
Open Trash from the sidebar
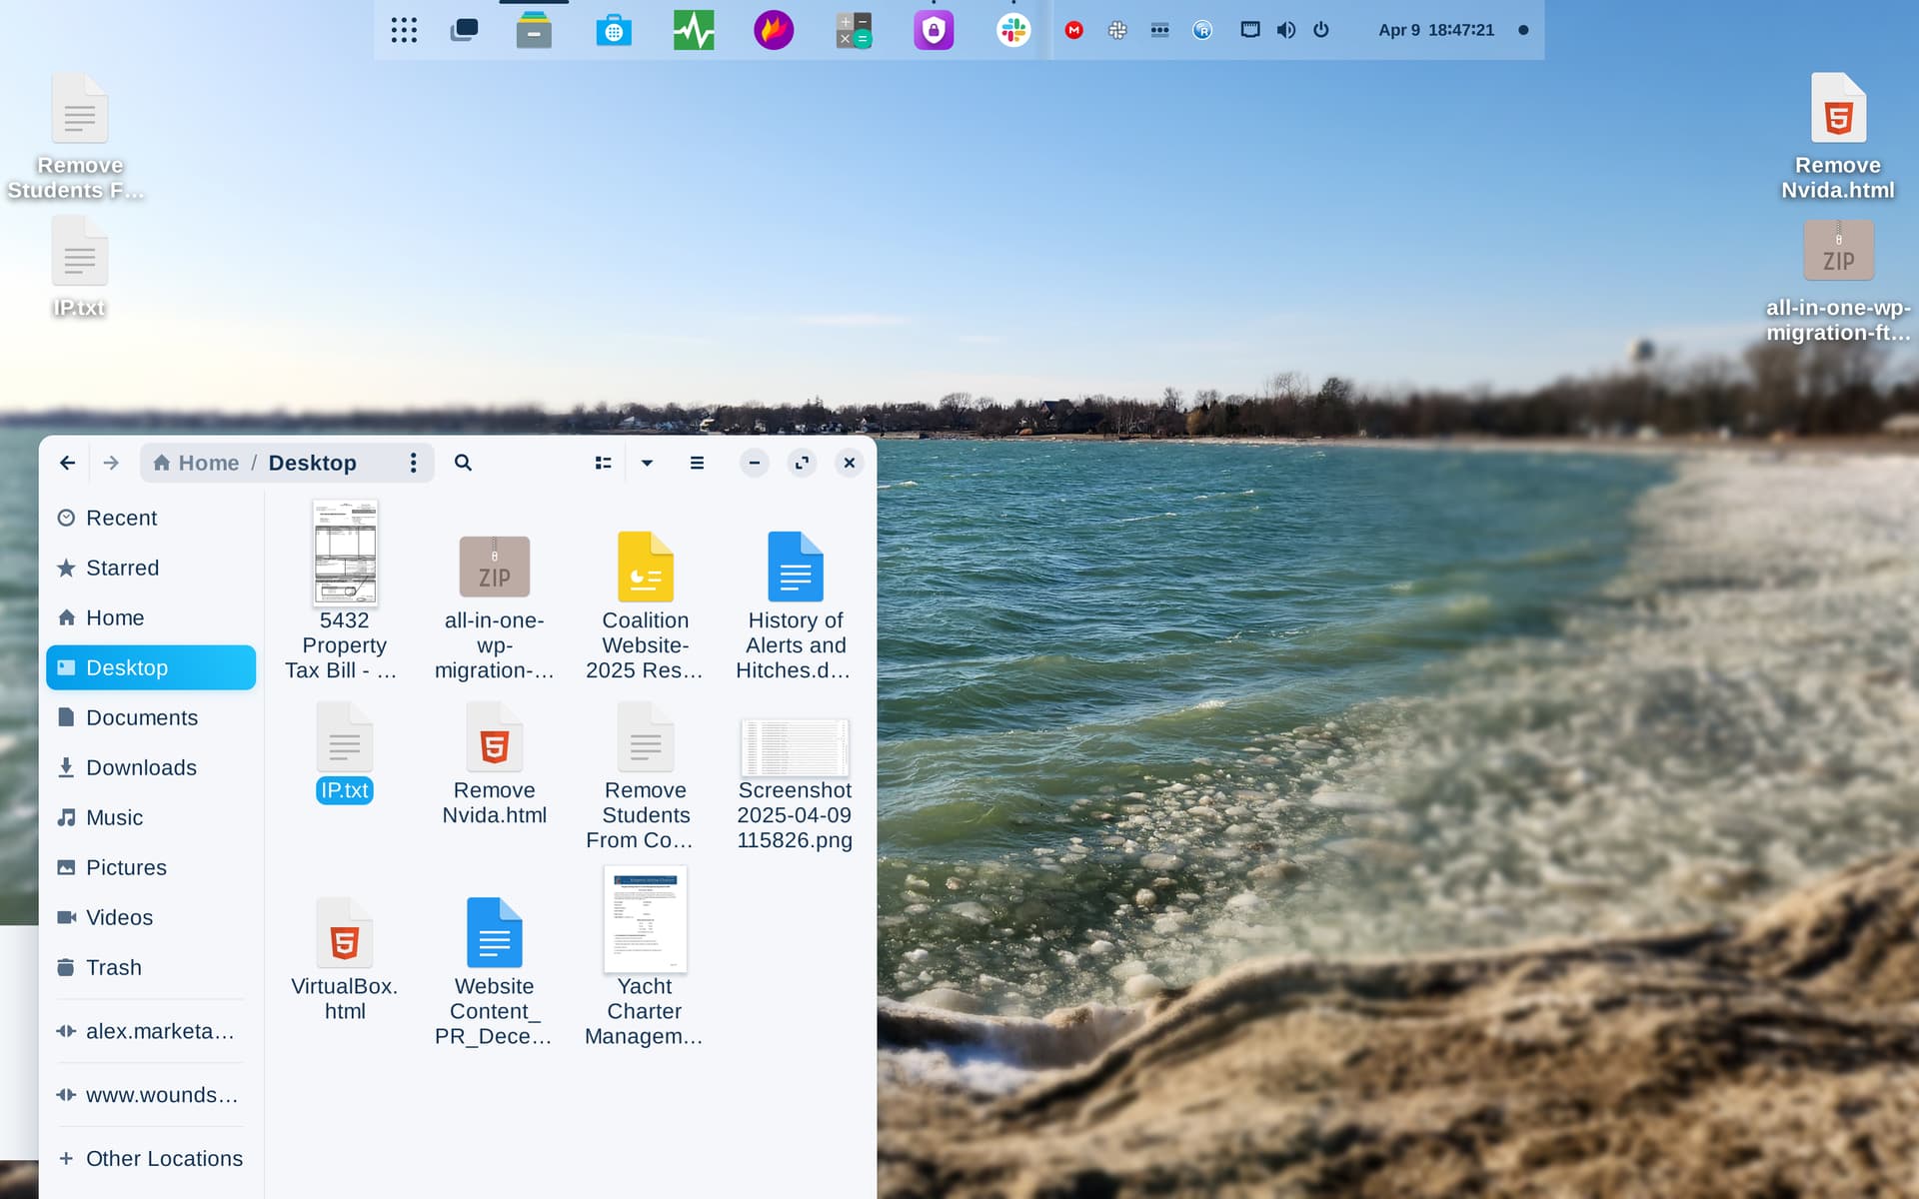pyautogui.click(x=151, y=967)
